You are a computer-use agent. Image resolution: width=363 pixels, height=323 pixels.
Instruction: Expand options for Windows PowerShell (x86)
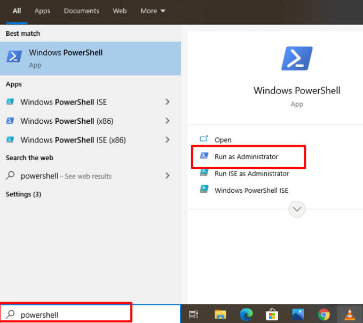[x=168, y=121]
